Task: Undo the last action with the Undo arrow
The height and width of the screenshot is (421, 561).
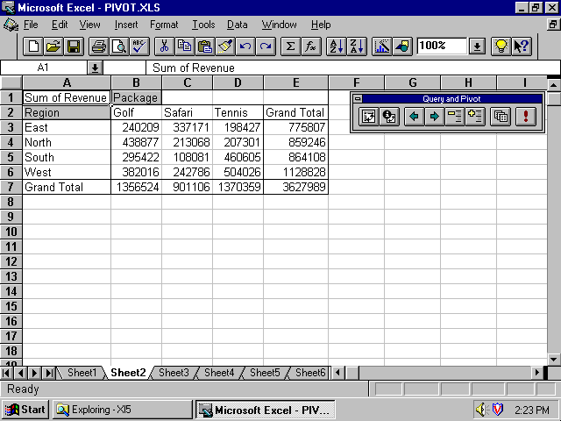Action: coord(245,46)
